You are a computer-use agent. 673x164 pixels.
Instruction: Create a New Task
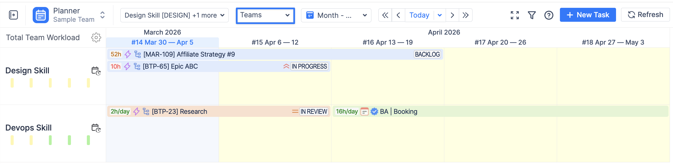588,15
